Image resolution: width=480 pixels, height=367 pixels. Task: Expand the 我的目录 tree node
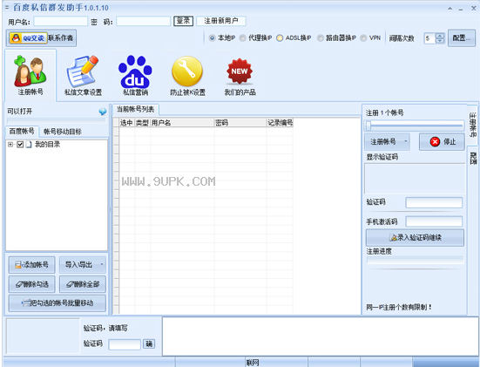tap(10, 145)
